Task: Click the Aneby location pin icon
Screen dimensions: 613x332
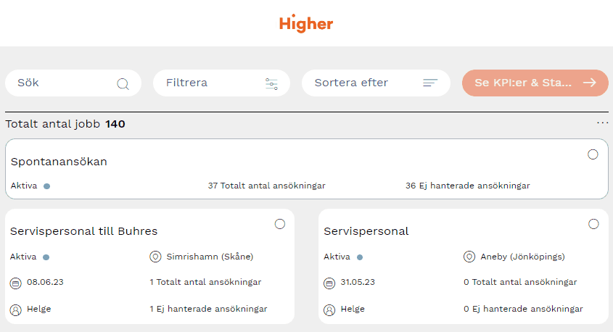Action: [x=469, y=257]
